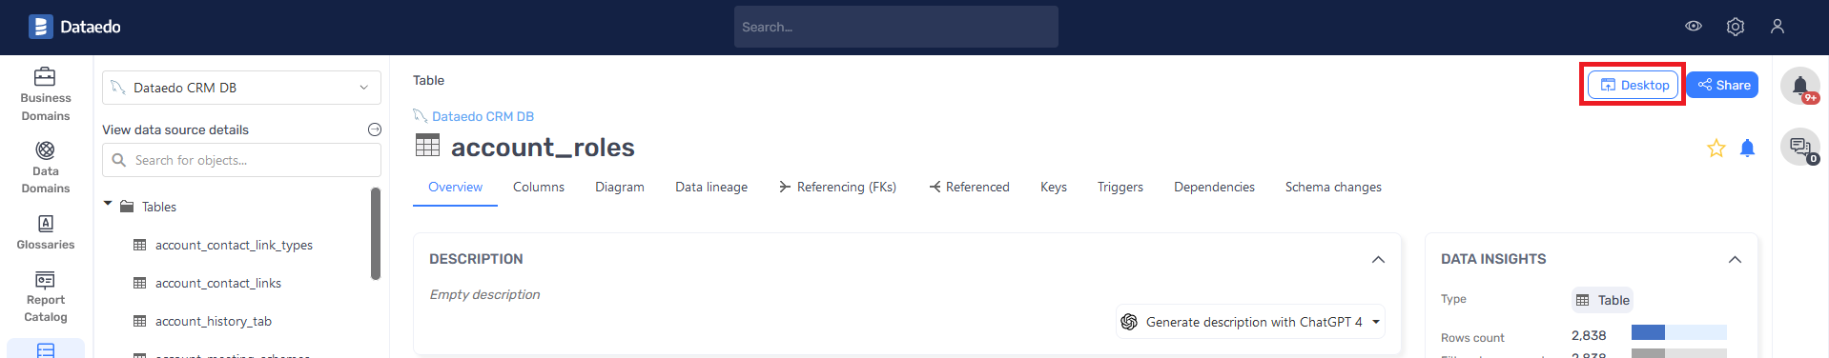Click the Share button
Image resolution: width=1829 pixels, height=358 pixels.
point(1724,85)
